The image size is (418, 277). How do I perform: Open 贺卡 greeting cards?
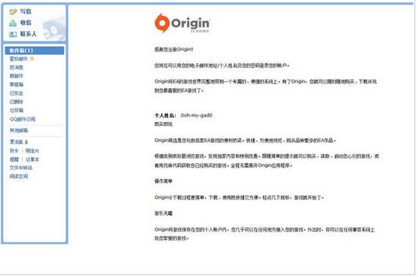click(x=14, y=151)
